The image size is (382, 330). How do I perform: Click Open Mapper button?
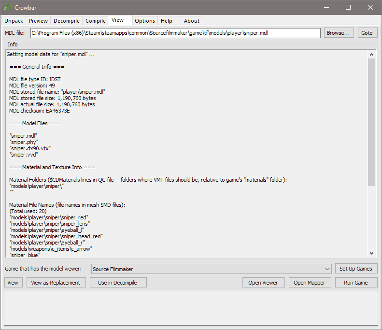[310, 283]
